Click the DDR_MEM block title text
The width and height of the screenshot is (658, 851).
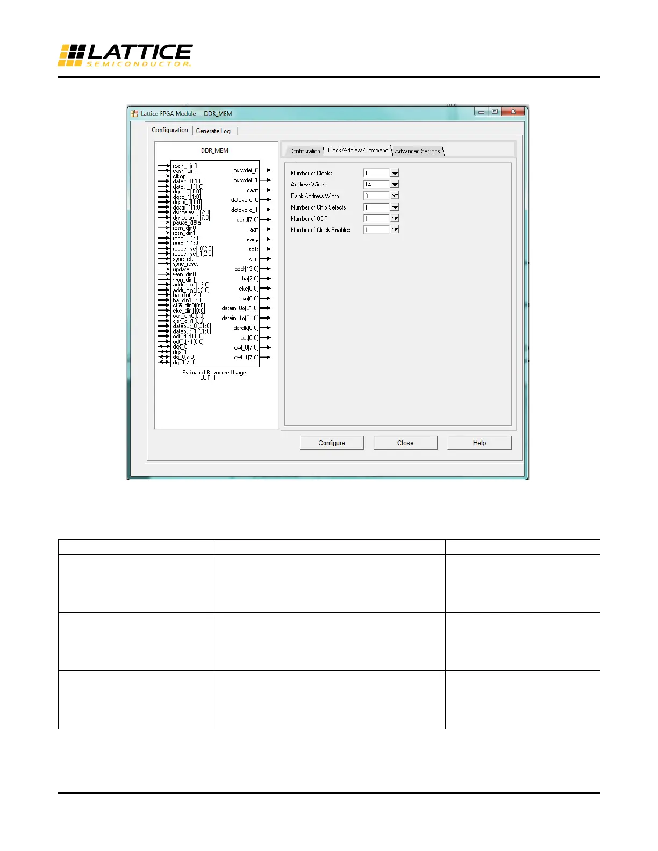pos(214,150)
